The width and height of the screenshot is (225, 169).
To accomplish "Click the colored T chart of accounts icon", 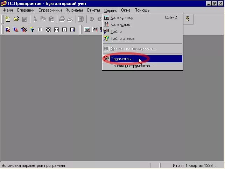I will (x=32, y=30).
